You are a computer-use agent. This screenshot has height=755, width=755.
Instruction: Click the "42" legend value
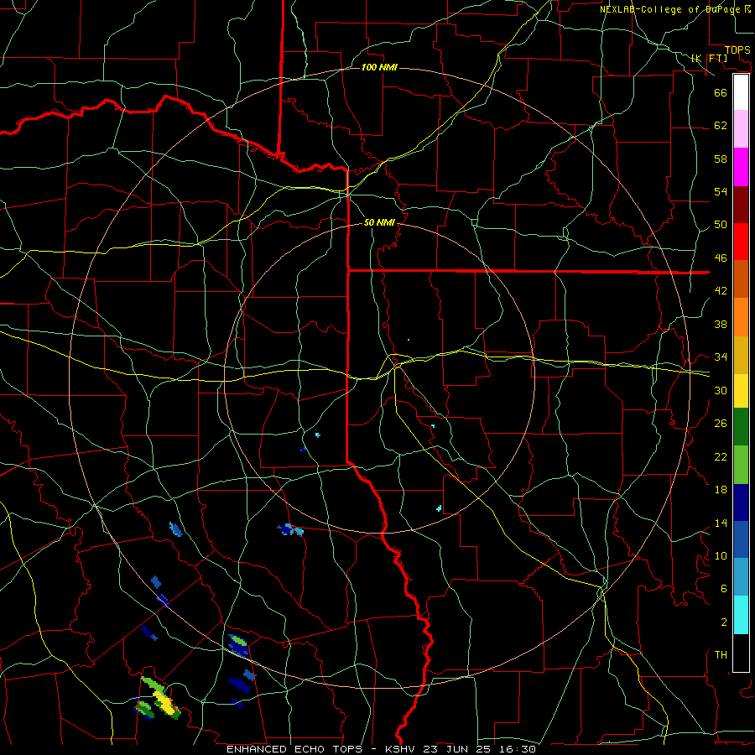[721, 291]
